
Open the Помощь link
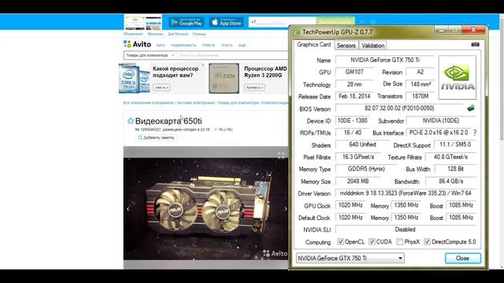point(199,34)
